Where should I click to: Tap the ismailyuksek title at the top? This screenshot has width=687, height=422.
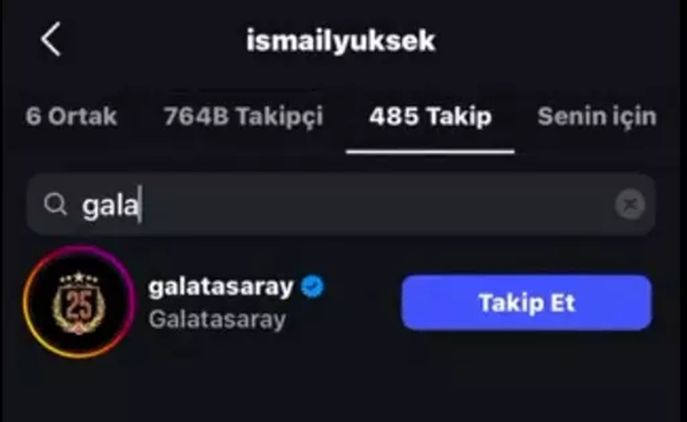[341, 41]
